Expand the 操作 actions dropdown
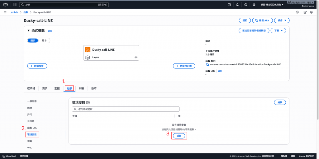The height and width of the screenshot is (159, 319). pos(282,20)
